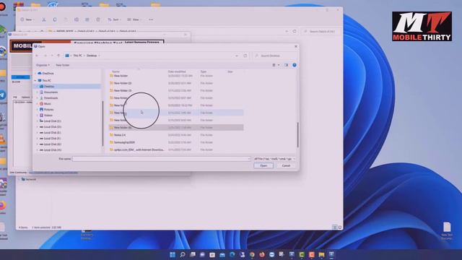This screenshot has width=462, height=260.
Task: Click navigation pane vertical scrollbar
Action: click(x=103, y=123)
